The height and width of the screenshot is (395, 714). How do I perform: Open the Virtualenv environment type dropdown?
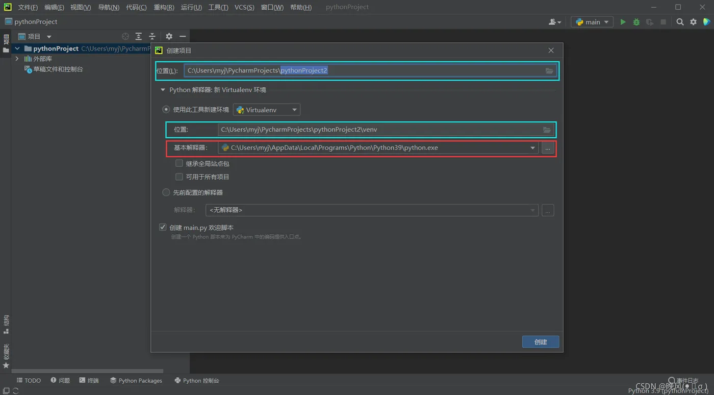coord(267,110)
